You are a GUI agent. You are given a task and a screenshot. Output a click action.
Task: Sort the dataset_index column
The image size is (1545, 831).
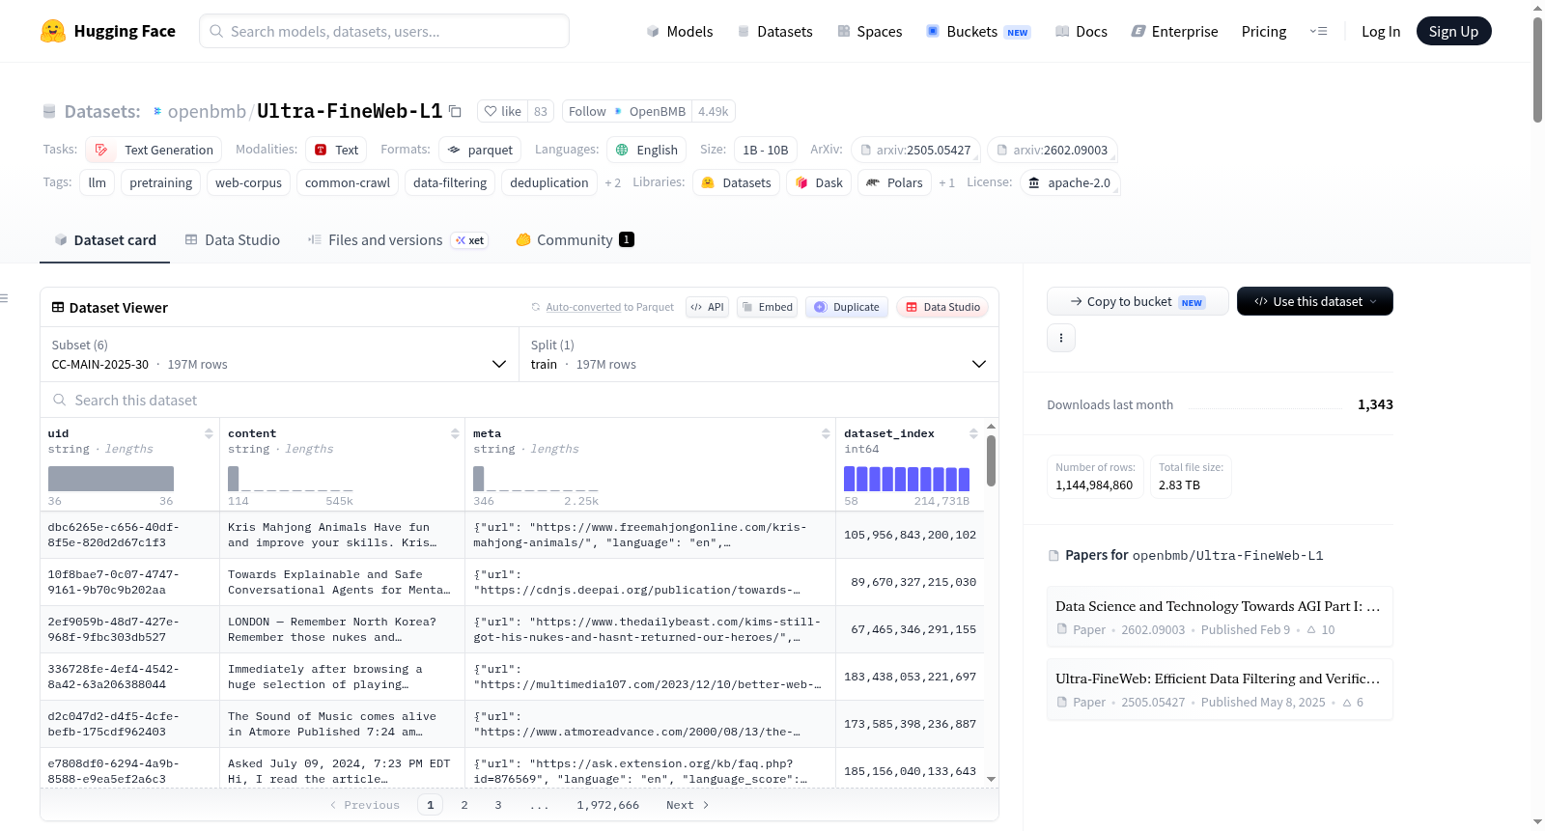(x=973, y=433)
